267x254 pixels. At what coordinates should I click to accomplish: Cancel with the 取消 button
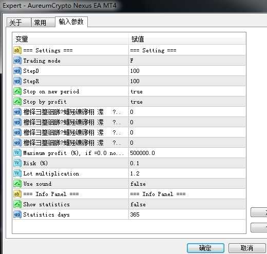point(247,248)
